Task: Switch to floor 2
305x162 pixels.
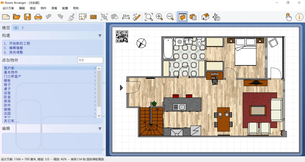Action: tap(23, 28)
